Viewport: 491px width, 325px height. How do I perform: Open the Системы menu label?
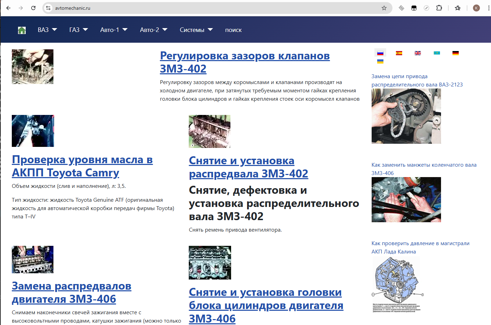192,30
